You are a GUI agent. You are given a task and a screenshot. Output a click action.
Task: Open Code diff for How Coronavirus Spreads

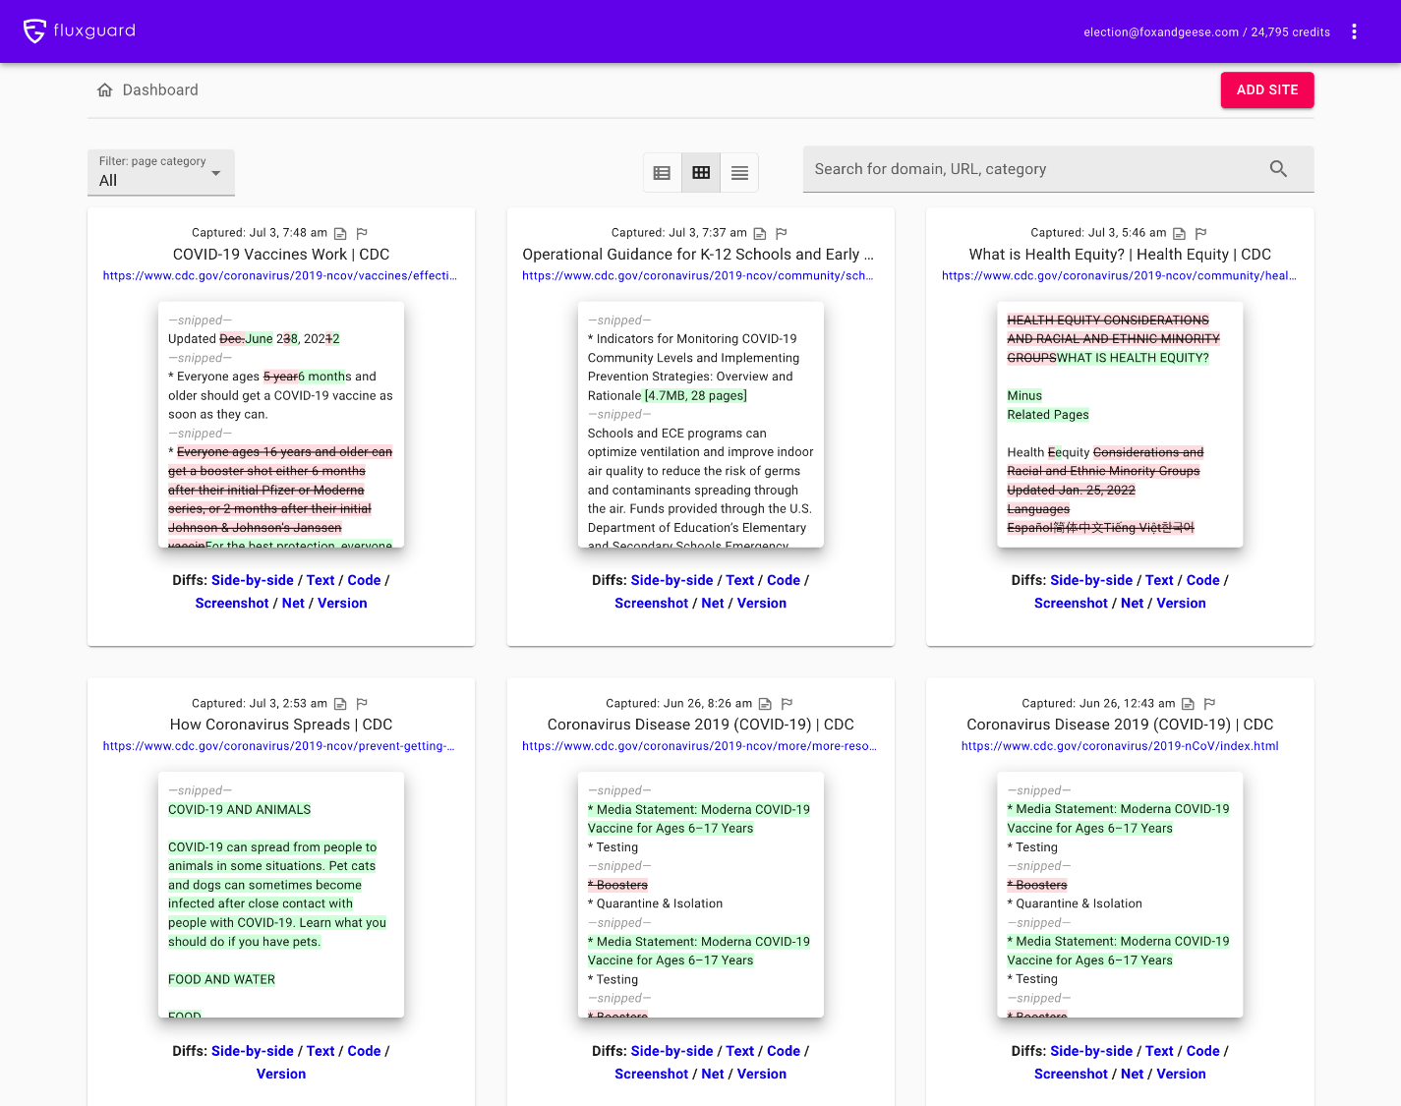[364, 1052]
